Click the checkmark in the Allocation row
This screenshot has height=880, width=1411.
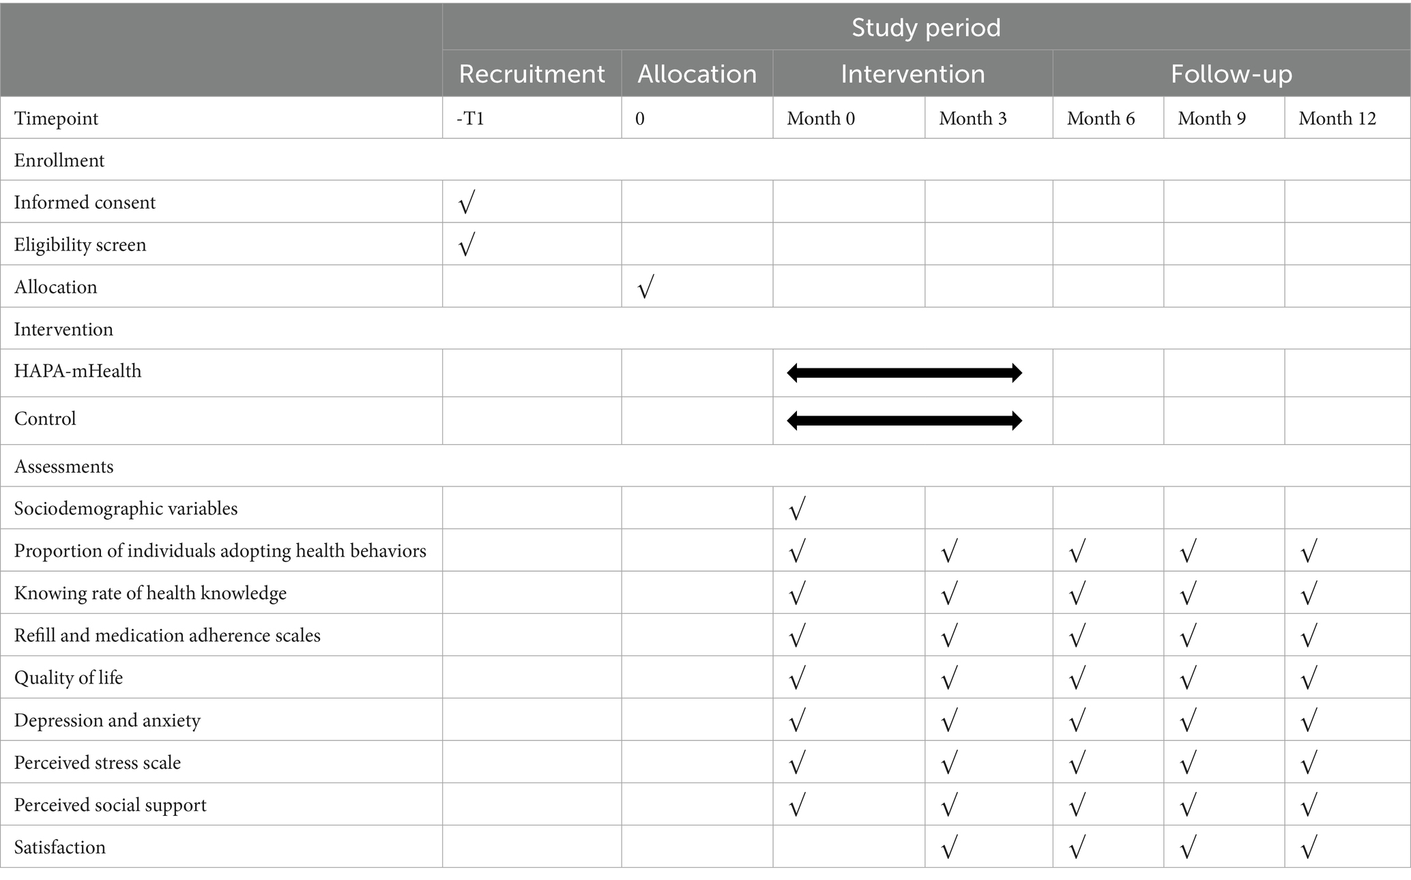click(645, 287)
